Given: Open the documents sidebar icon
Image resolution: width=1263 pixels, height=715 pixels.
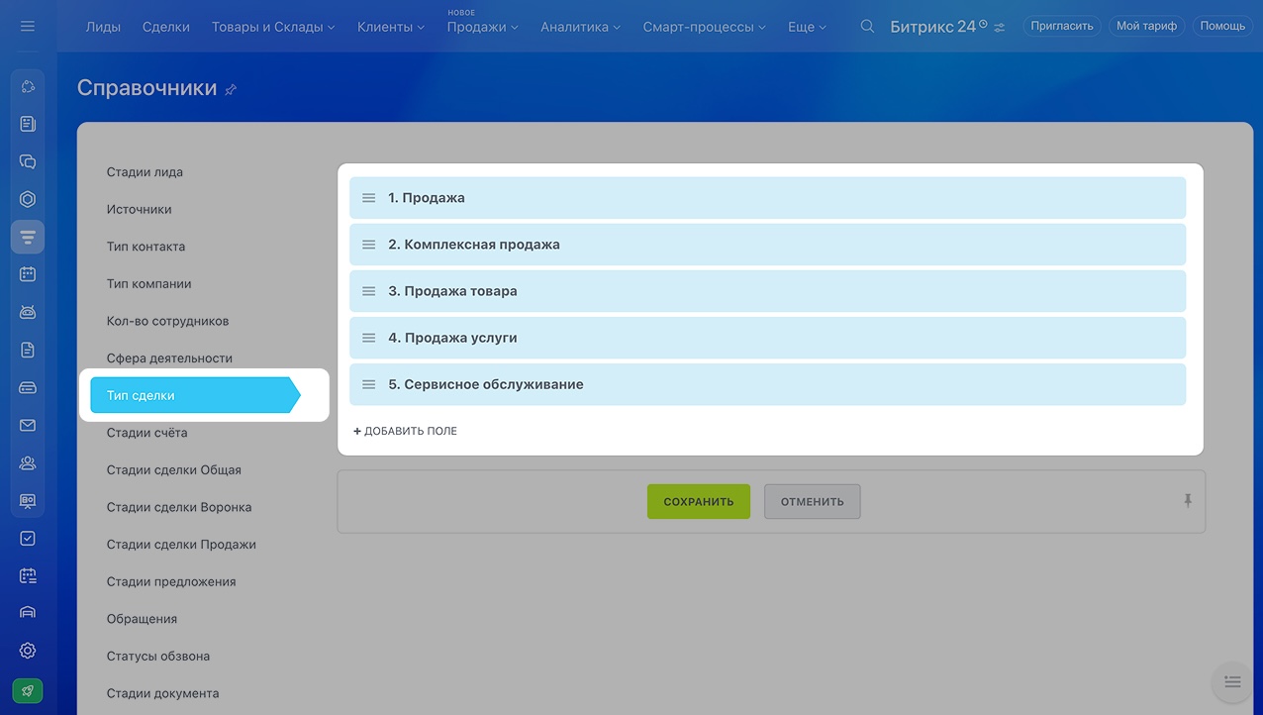Looking at the screenshot, I should (28, 350).
